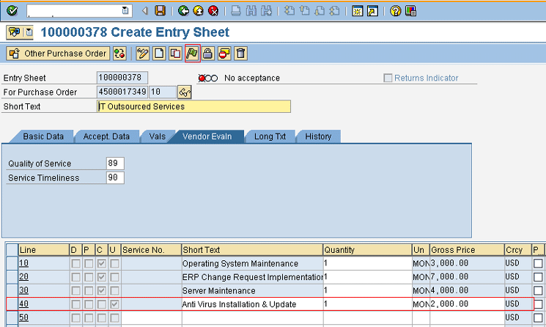
Task: Click the Save diskette icon
Action: 161,11
